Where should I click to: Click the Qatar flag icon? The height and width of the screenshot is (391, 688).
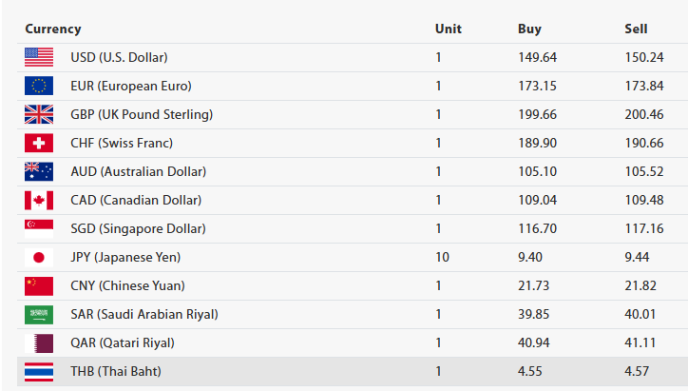tap(39, 342)
